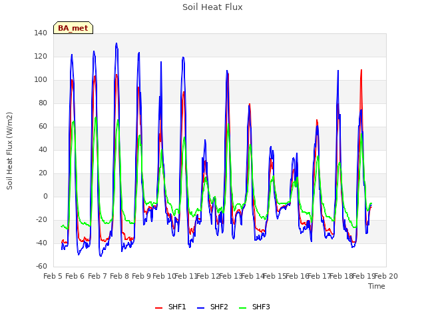Click the 60 y-axis tick label
The width and height of the screenshot is (426, 320).
(43, 127)
